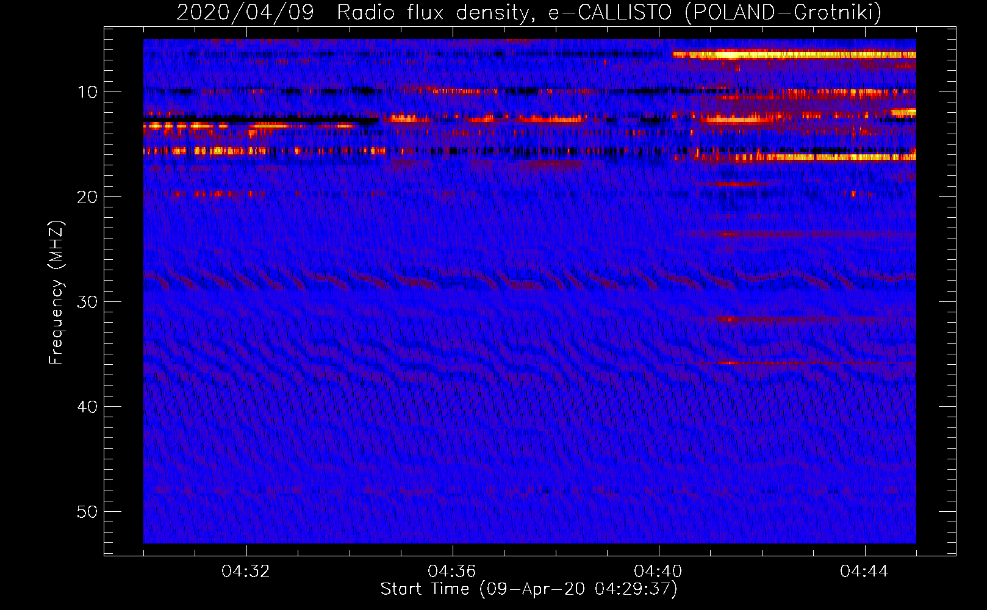The width and height of the screenshot is (987, 610).
Task: Click the 10 MHz frequency tick label
Action: 88,92
